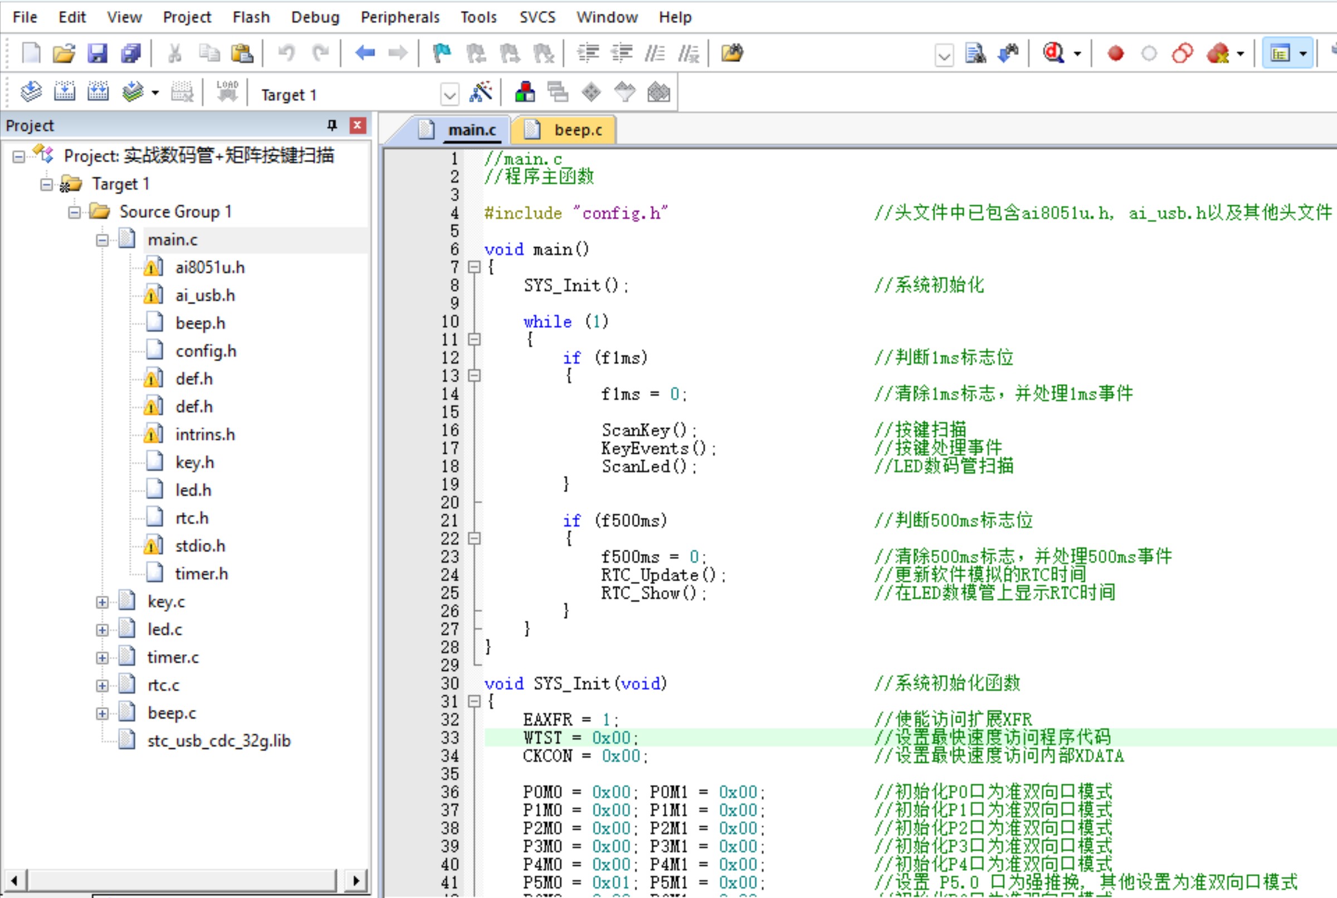Open the Project menu

(187, 17)
